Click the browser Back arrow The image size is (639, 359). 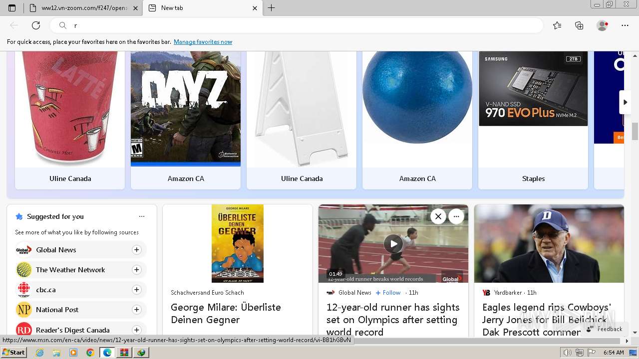pos(14,25)
